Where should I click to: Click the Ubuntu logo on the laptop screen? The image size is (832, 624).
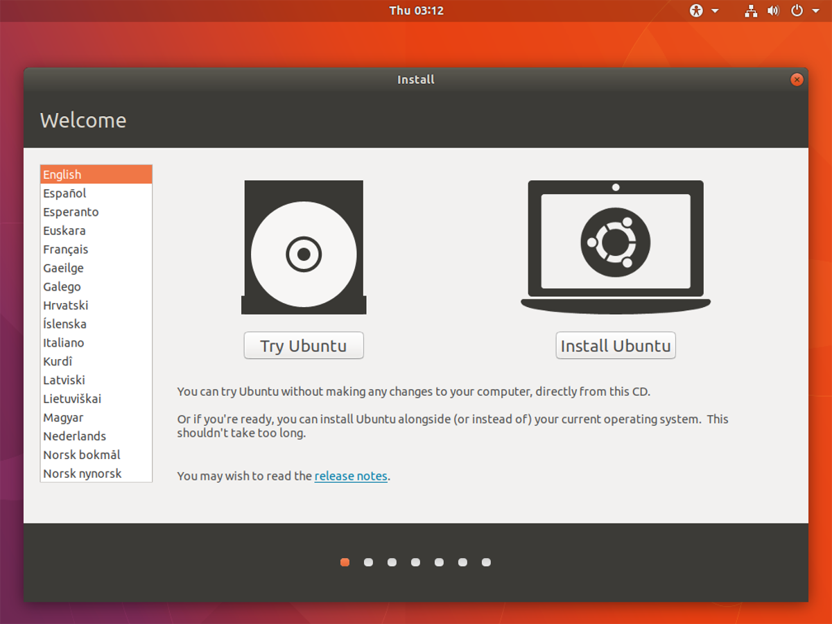click(615, 244)
